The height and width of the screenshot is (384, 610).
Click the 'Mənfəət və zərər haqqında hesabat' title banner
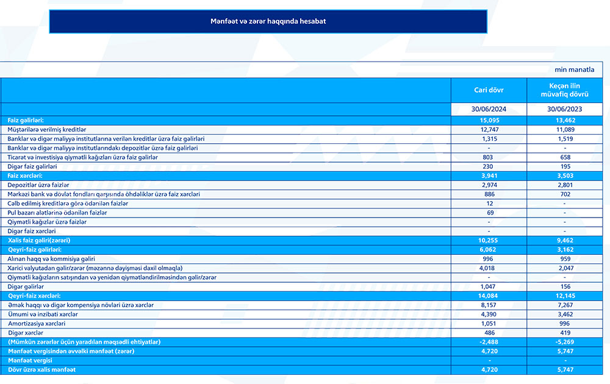pos(268,21)
